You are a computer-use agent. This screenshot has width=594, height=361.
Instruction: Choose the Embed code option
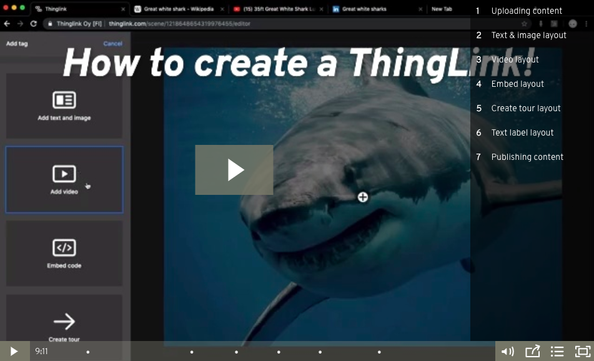[64, 253]
